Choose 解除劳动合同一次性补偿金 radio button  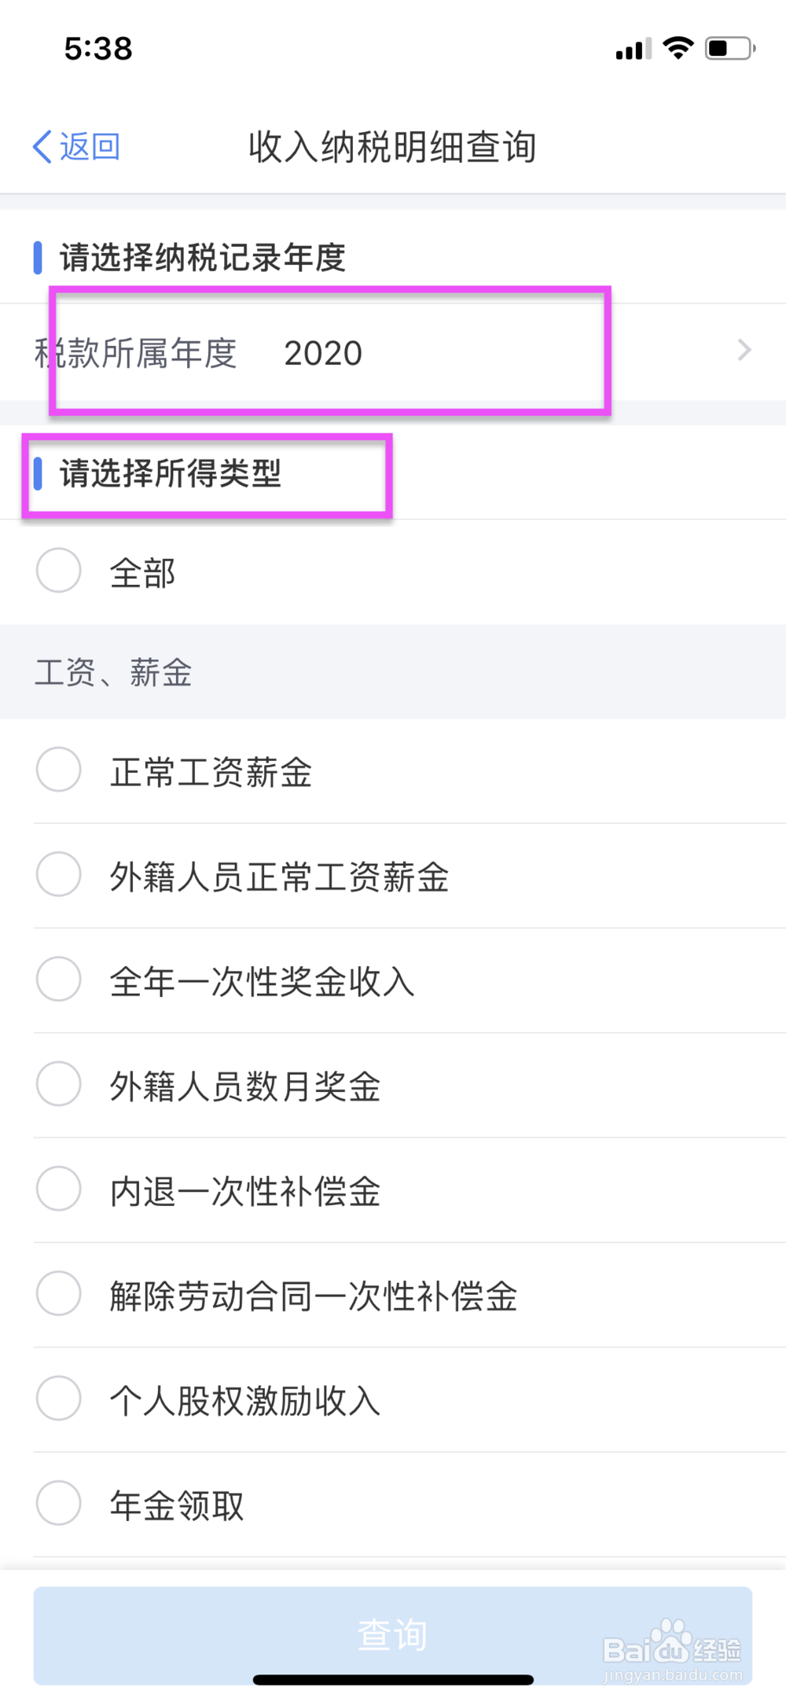coord(59,1294)
